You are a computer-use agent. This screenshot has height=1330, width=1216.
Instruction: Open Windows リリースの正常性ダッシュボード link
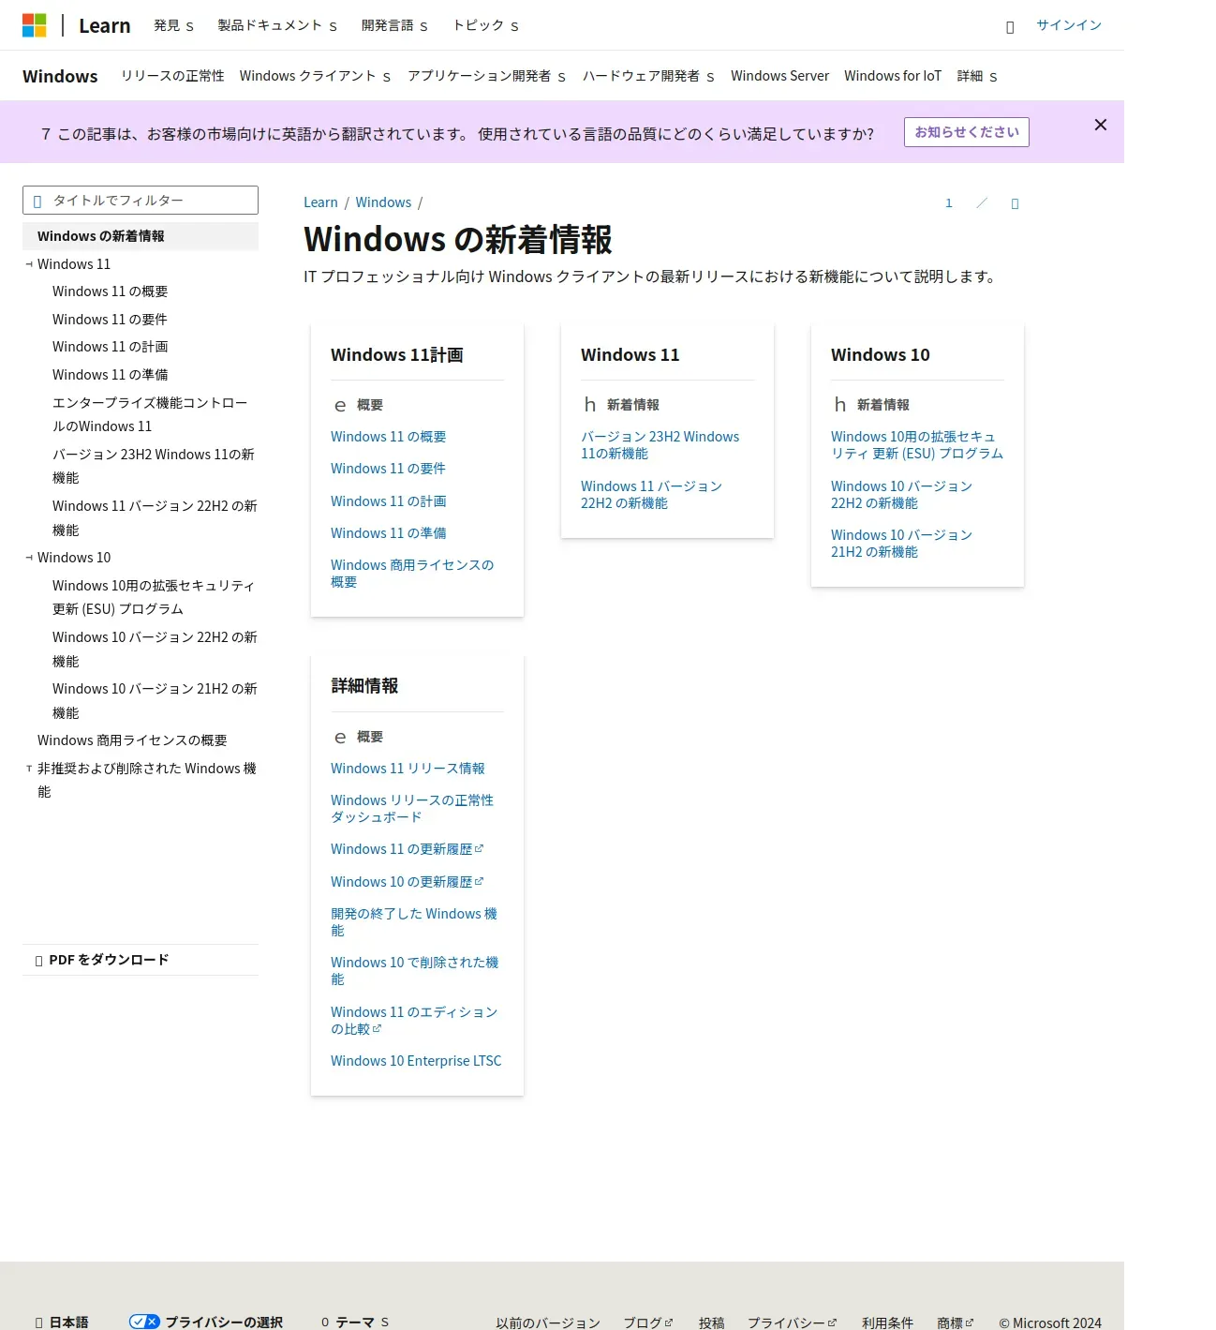412,809
